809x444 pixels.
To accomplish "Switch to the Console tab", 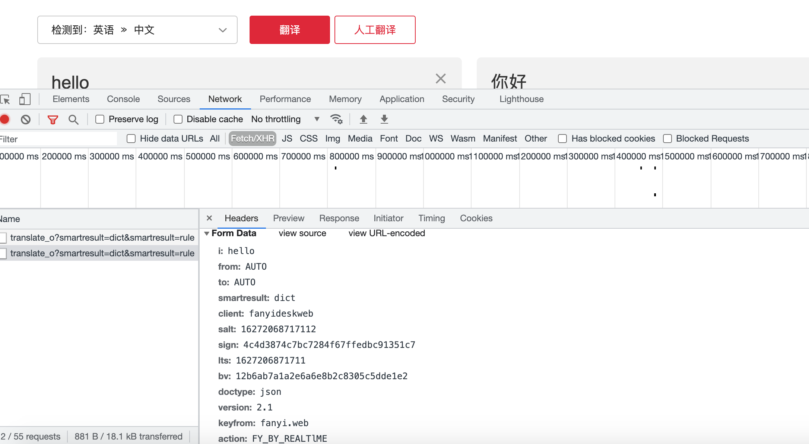I will [x=123, y=99].
